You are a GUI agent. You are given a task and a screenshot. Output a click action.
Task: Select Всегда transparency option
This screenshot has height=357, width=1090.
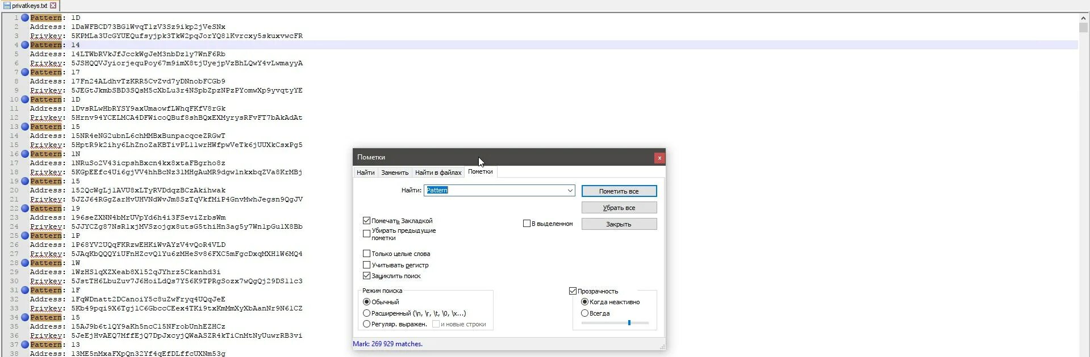(584, 313)
